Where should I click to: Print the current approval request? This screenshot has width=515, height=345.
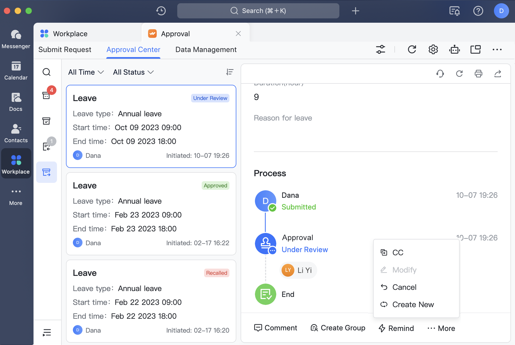[x=478, y=74]
